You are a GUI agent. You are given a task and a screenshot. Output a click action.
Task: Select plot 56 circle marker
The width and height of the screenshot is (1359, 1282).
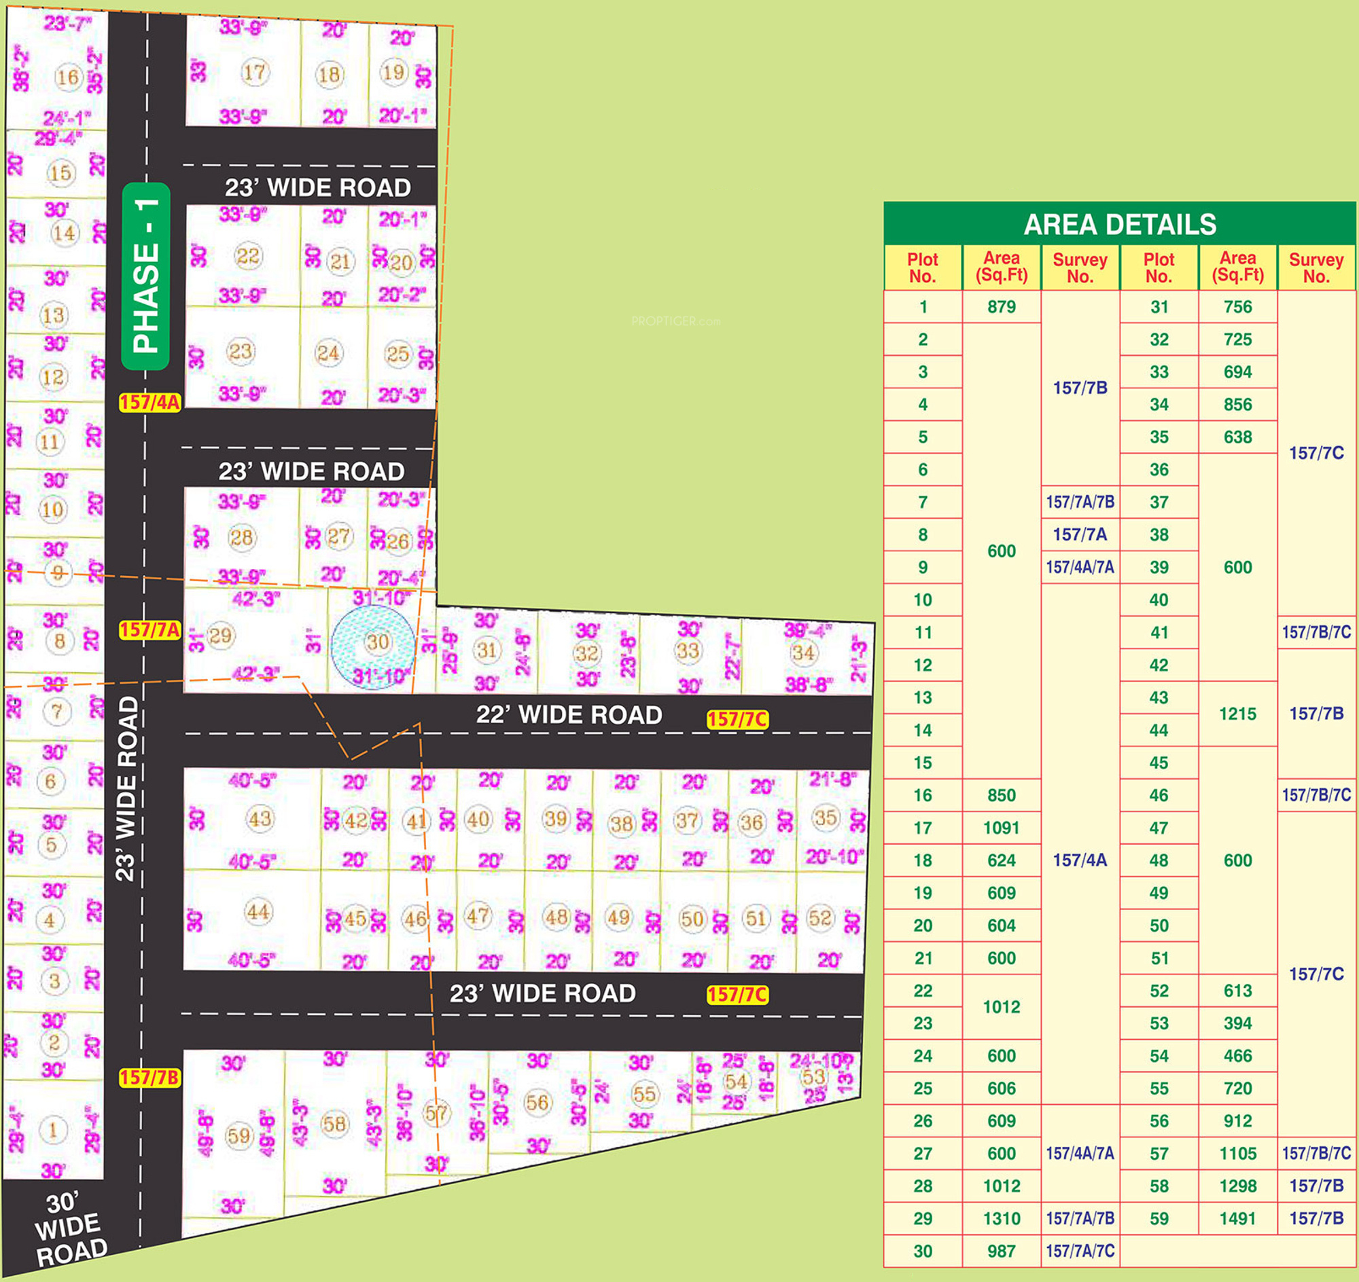pyautogui.click(x=537, y=1101)
